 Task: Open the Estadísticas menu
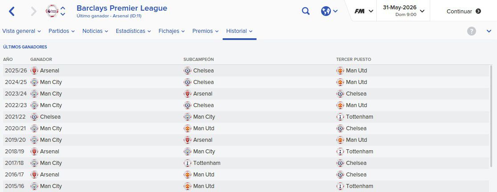coord(133,31)
